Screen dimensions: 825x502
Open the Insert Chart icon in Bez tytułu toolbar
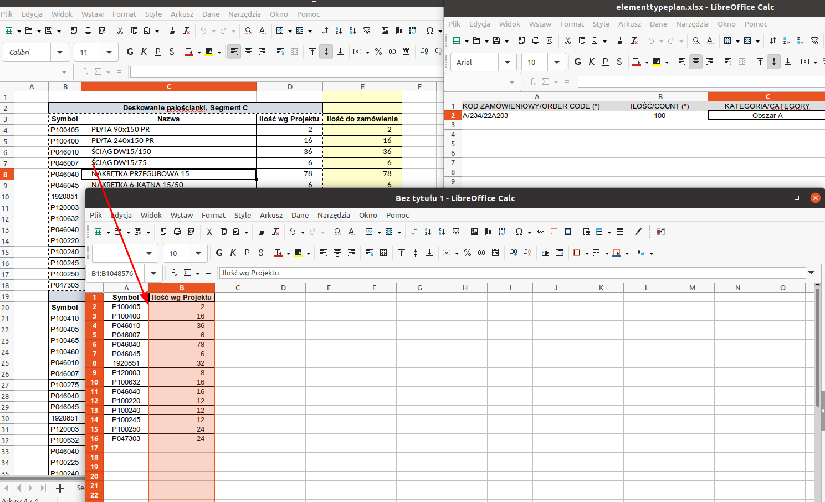click(488, 231)
